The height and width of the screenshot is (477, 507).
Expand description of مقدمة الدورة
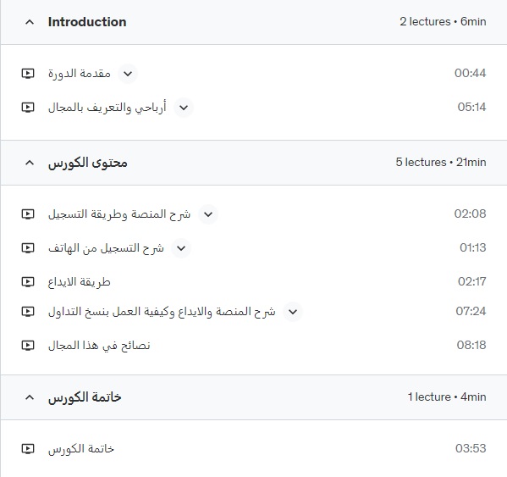pyautogui.click(x=128, y=74)
